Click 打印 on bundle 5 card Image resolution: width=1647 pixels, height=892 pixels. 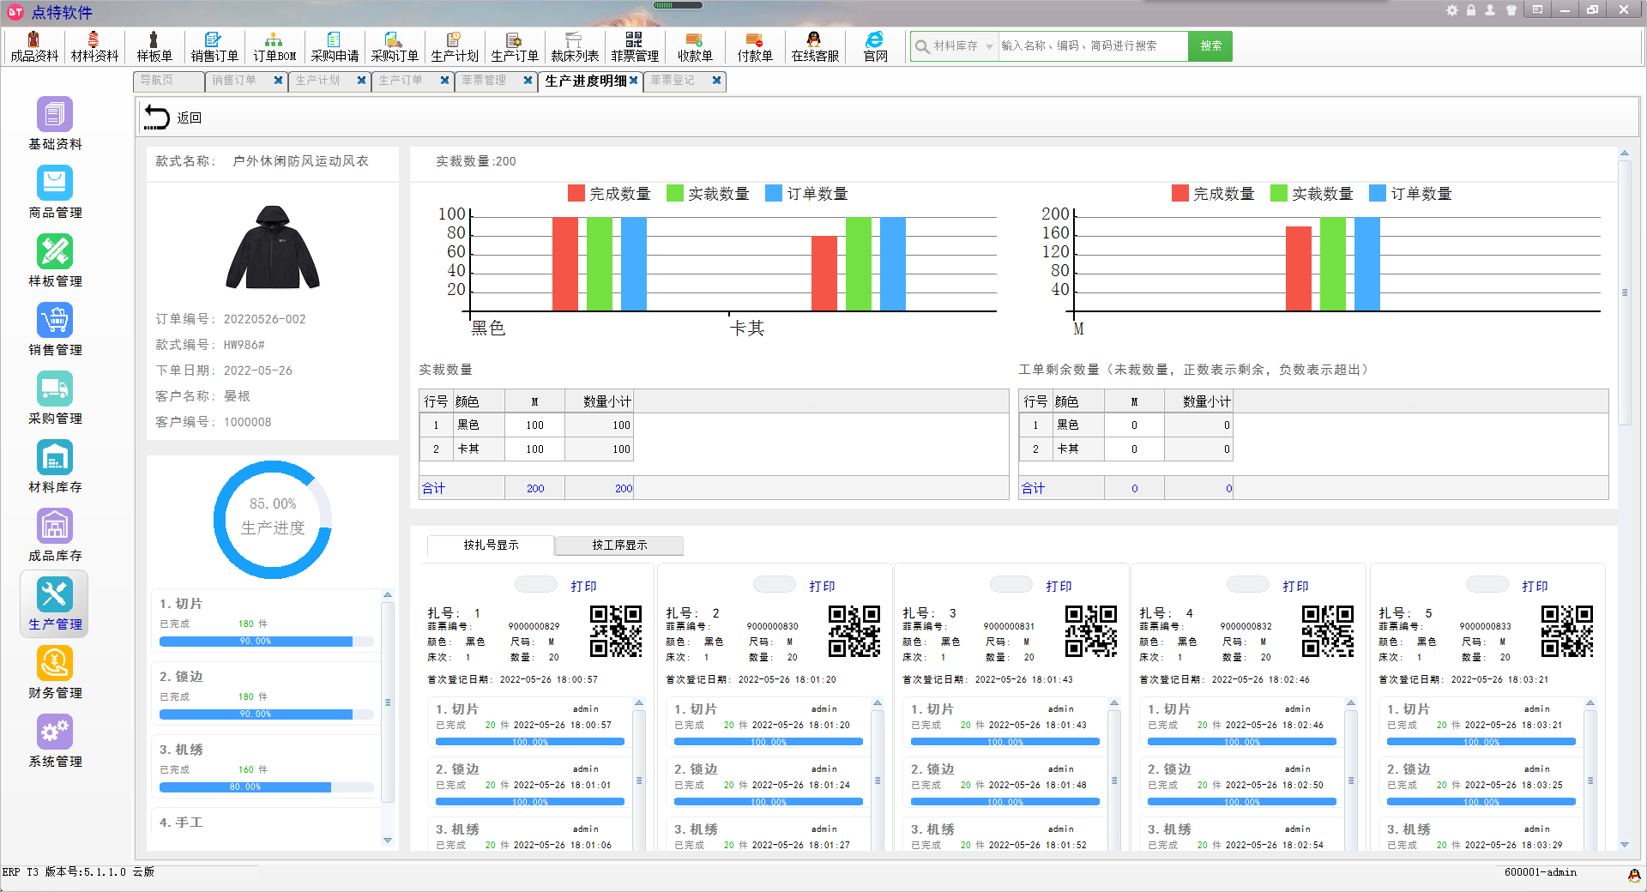tap(1535, 587)
